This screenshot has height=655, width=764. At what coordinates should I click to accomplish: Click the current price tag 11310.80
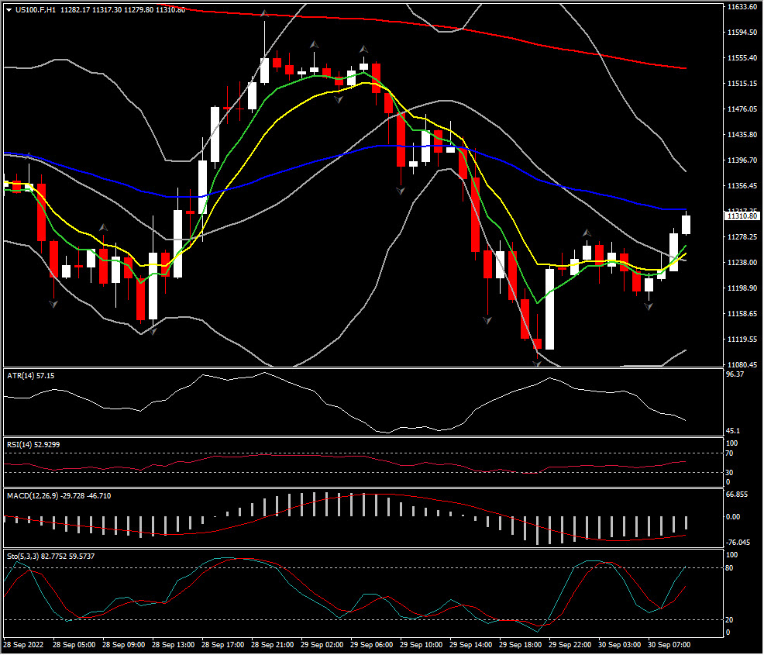pyautogui.click(x=743, y=216)
